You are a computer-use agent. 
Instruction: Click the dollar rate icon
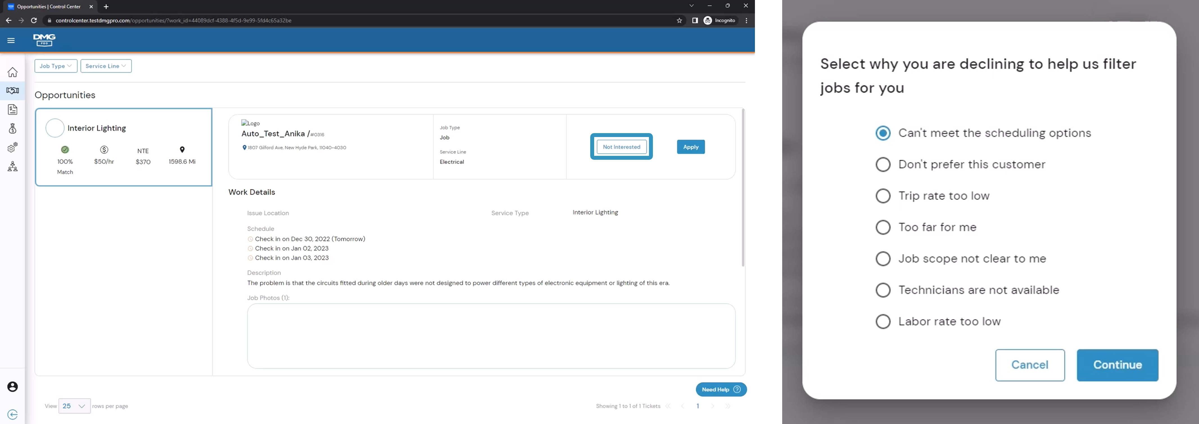104,150
